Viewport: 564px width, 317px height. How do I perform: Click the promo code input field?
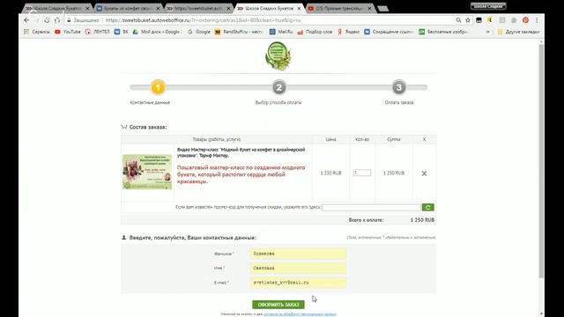point(372,208)
